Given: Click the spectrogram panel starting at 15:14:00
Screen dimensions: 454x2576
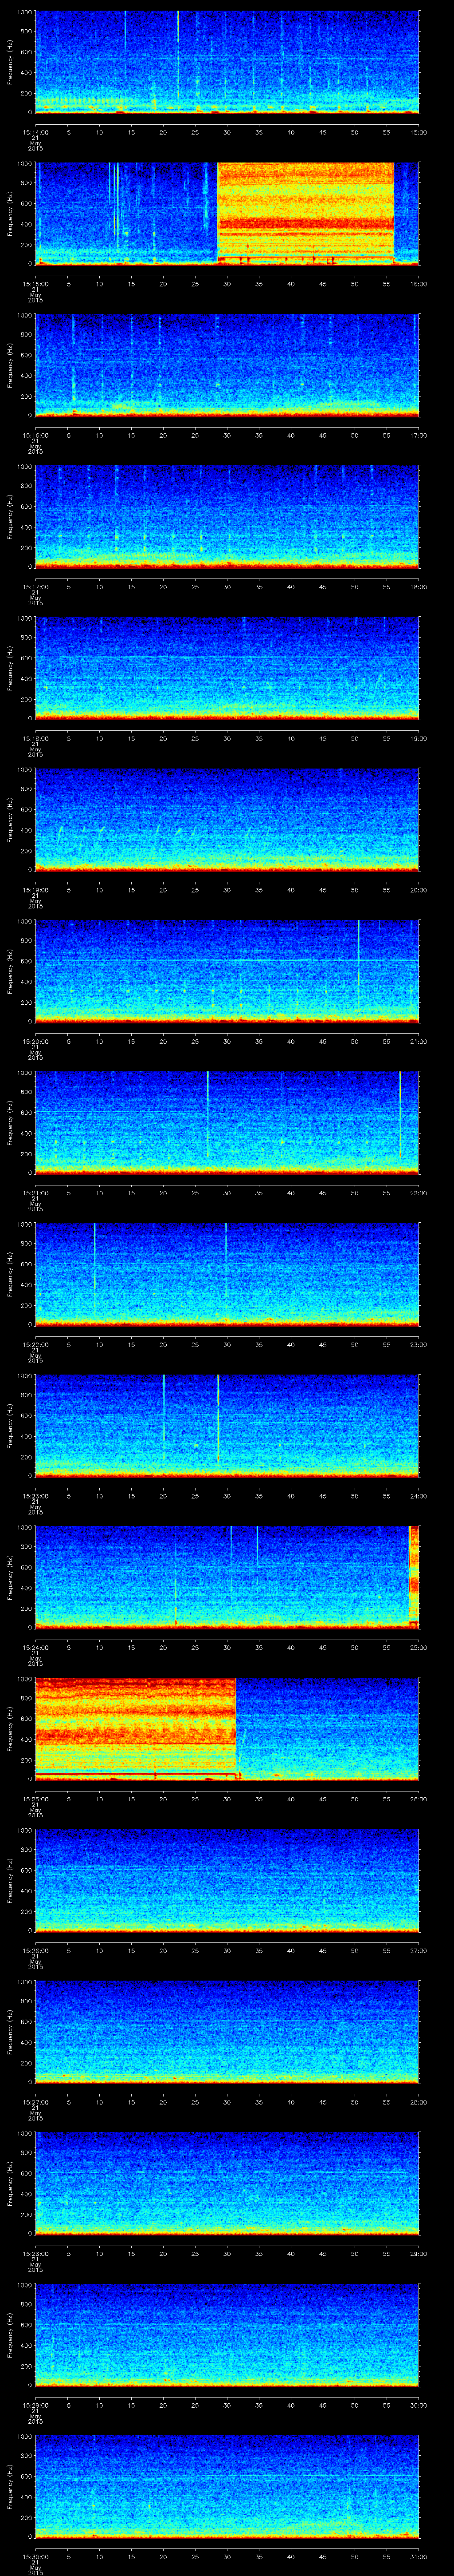Looking at the screenshot, I should (x=227, y=62).
